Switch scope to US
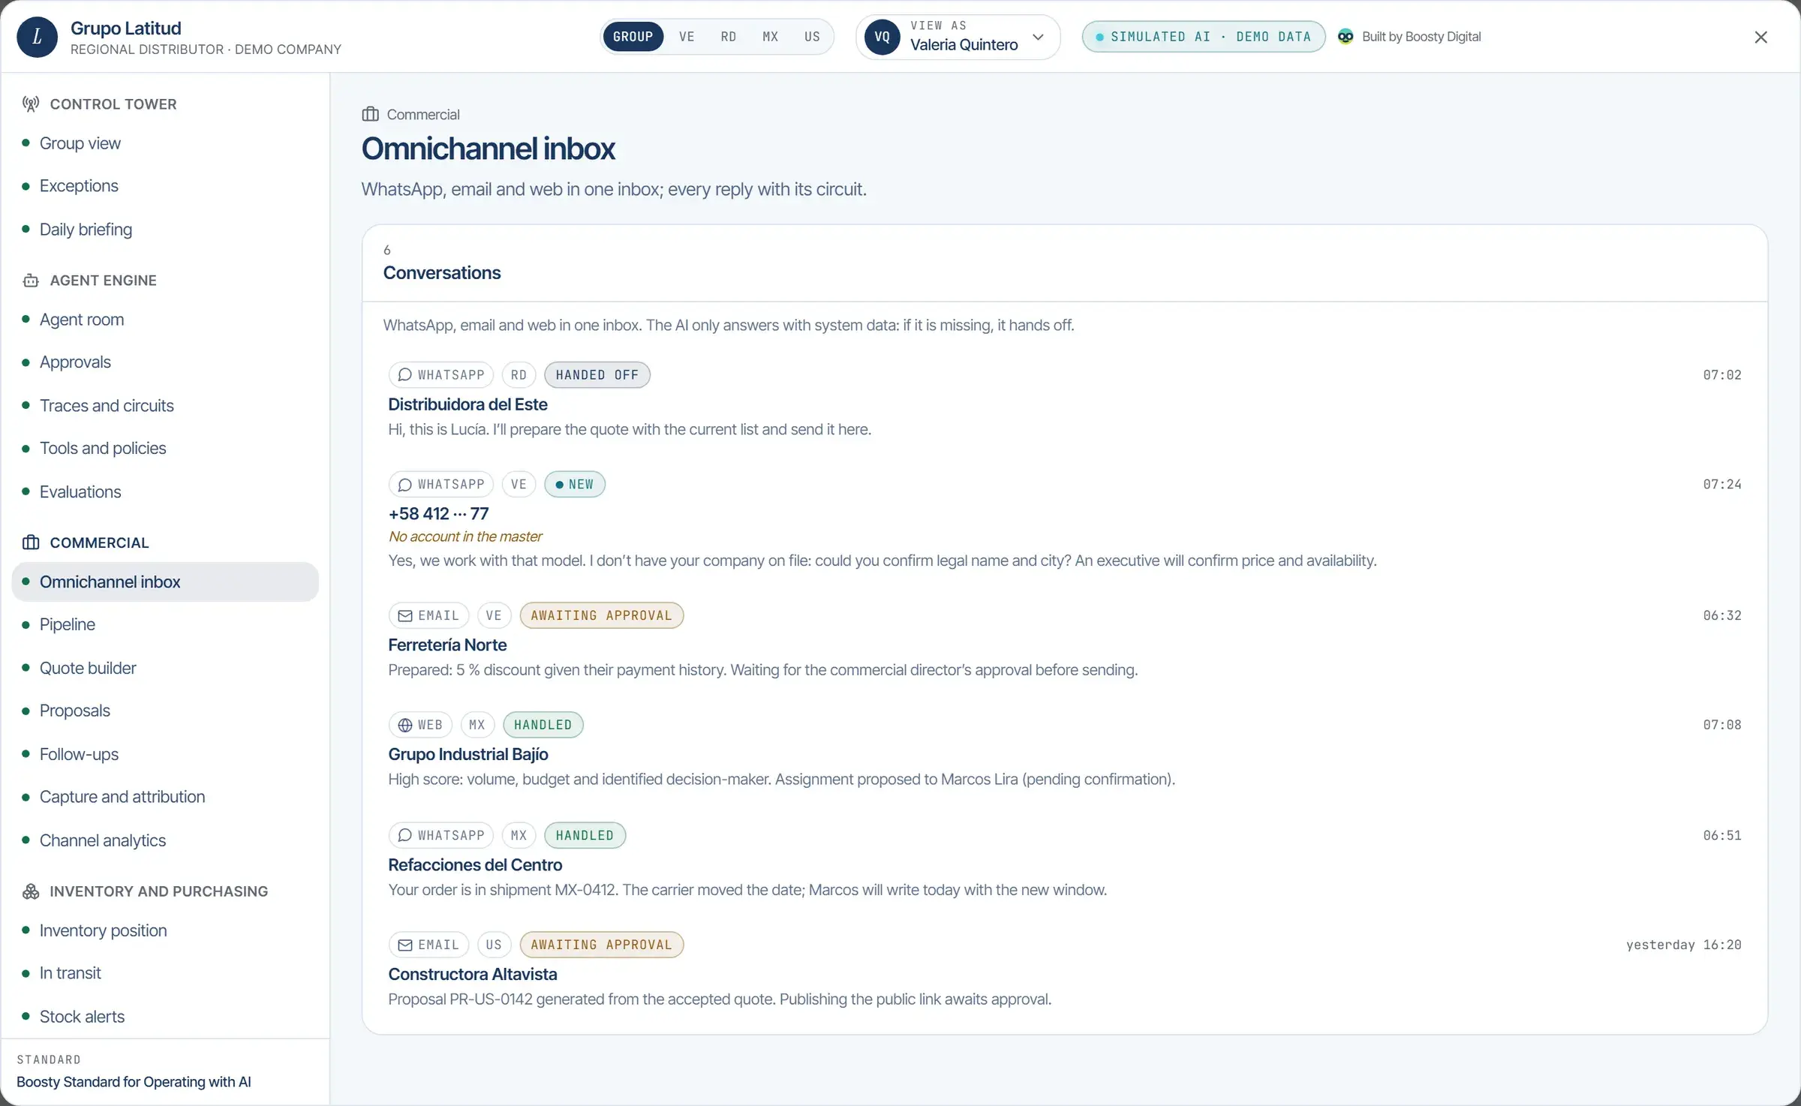The height and width of the screenshot is (1106, 1801). (813, 37)
